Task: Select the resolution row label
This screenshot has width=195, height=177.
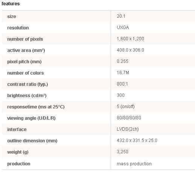Action: tap(18, 28)
